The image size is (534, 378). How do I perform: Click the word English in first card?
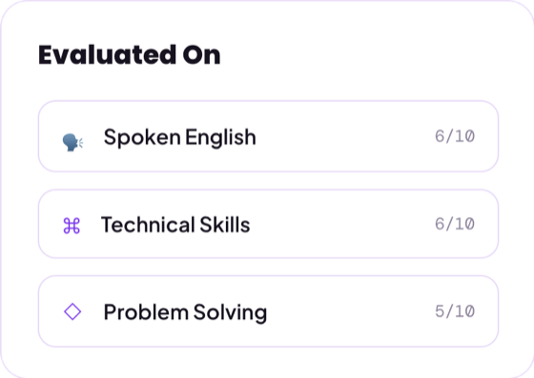(x=220, y=138)
